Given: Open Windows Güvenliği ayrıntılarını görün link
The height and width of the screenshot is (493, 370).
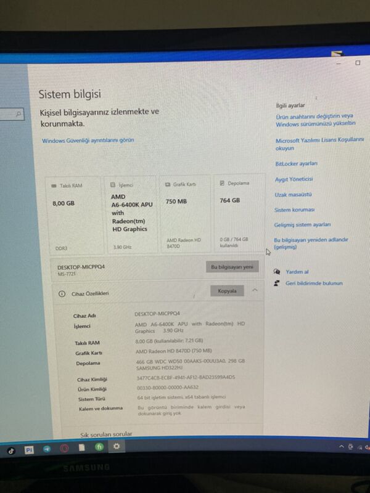Looking at the screenshot, I should click(88, 141).
